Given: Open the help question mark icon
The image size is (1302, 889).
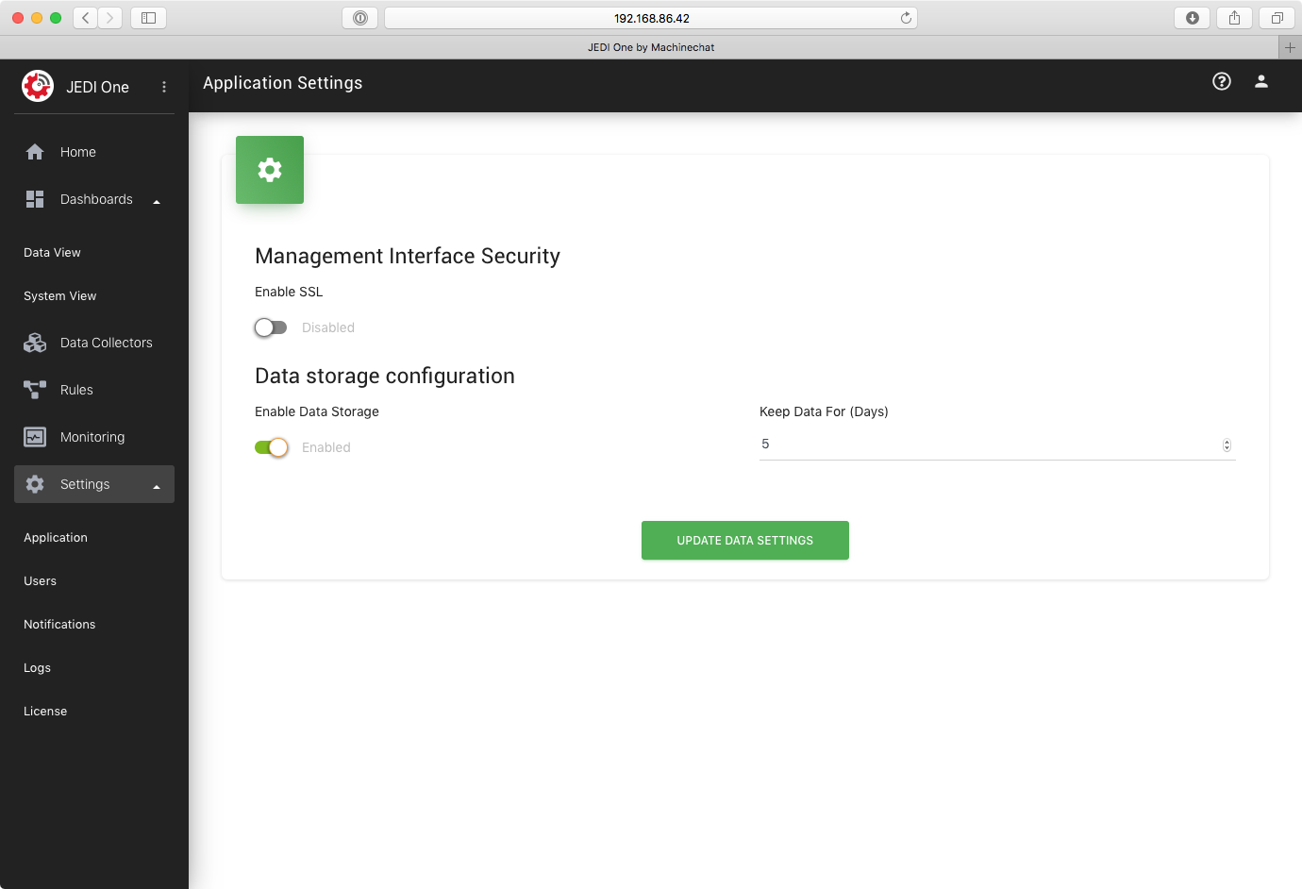Looking at the screenshot, I should click(x=1221, y=82).
